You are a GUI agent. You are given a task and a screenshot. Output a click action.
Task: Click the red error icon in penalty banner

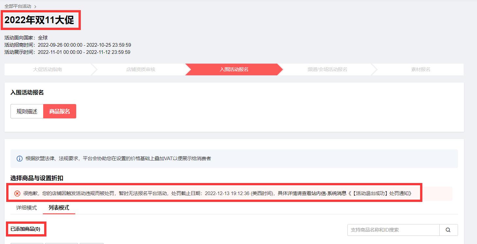coord(18,193)
